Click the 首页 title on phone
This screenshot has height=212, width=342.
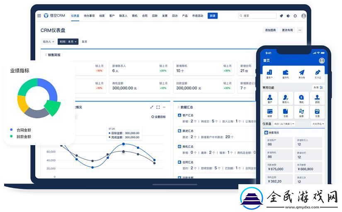(267, 61)
